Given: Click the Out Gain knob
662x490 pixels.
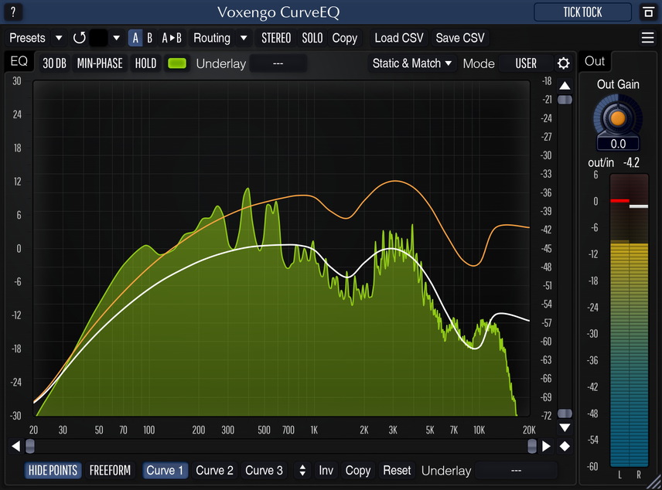Looking at the screenshot, I should 617,118.
